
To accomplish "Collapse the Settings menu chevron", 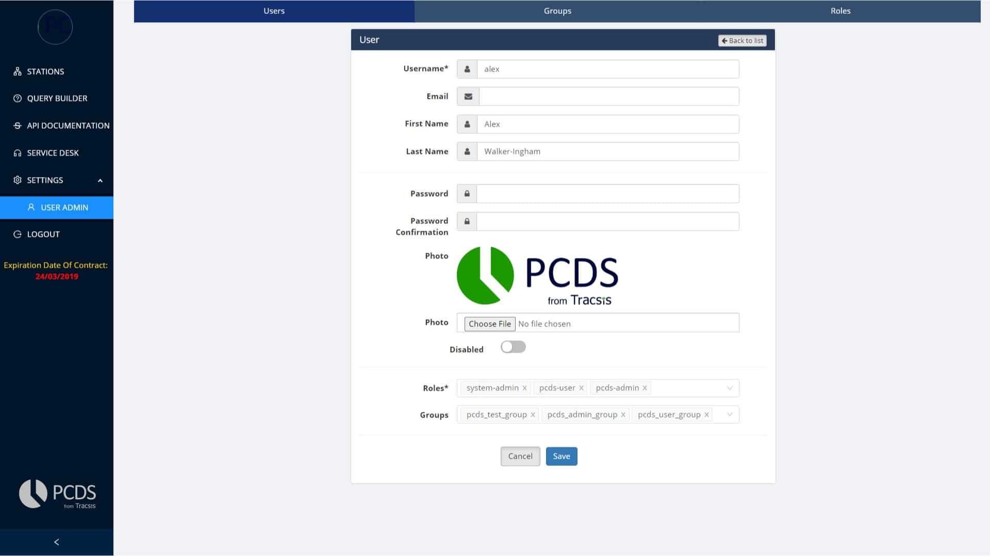I will pyautogui.click(x=100, y=181).
